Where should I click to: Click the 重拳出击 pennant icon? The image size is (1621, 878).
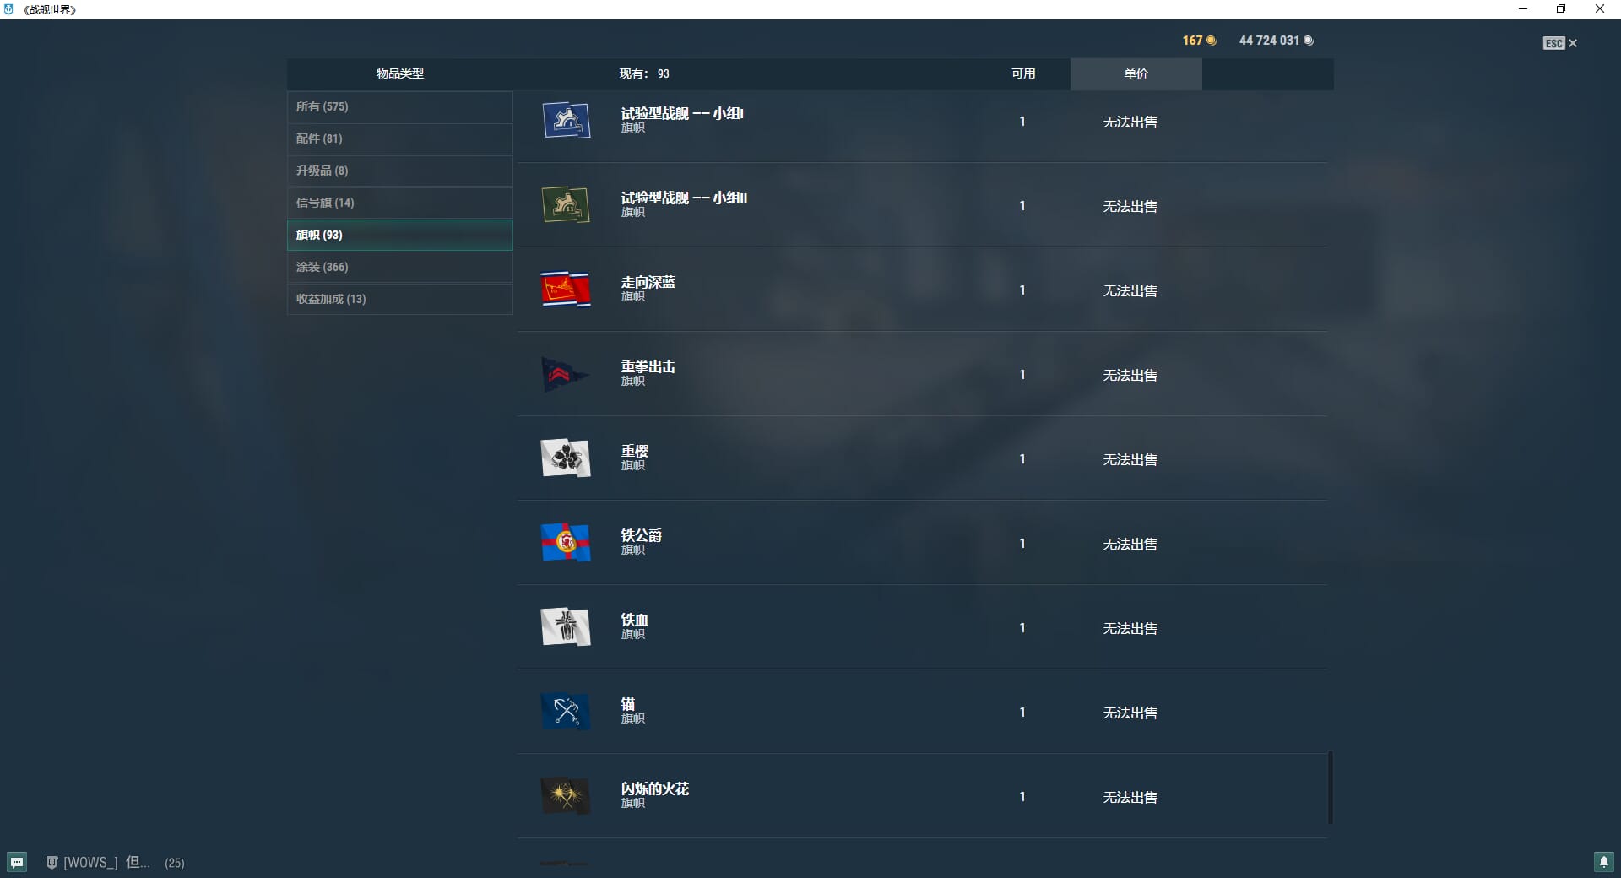pos(566,374)
